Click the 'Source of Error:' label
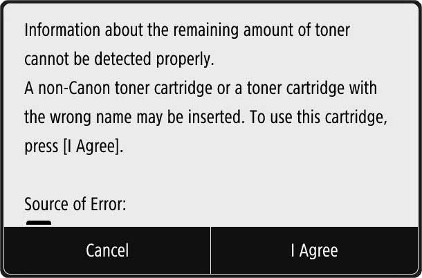The image size is (422, 278). pos(75,205)
